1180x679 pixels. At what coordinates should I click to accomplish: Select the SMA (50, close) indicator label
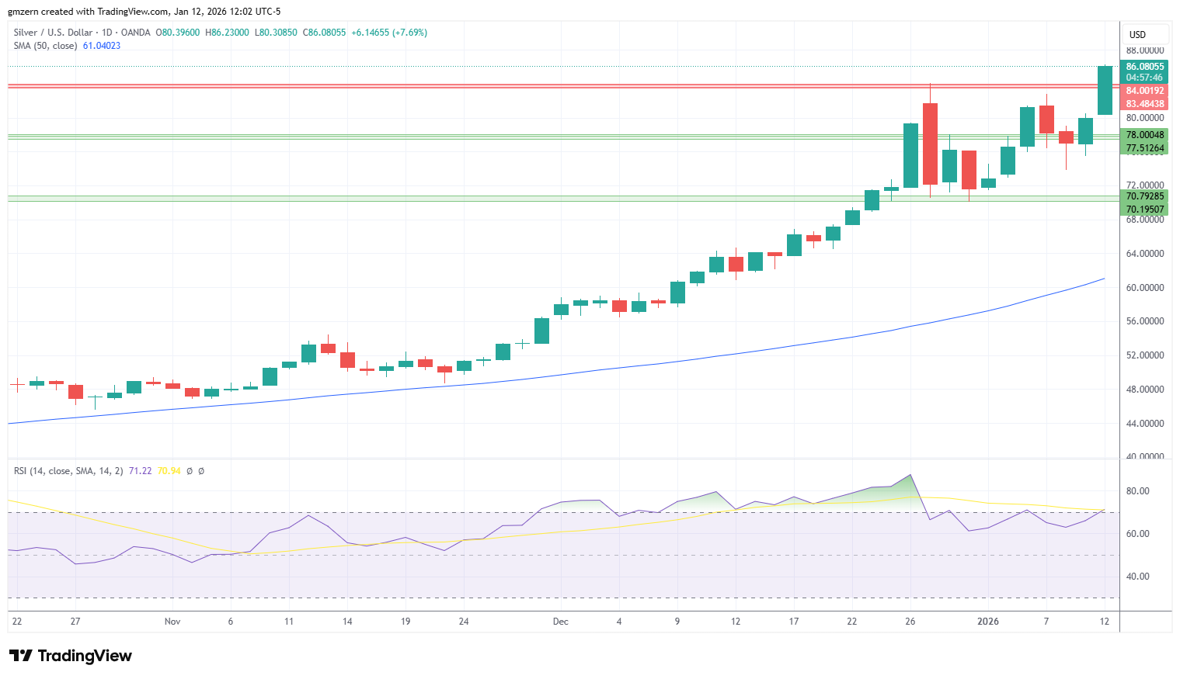[x=45, y=46]
